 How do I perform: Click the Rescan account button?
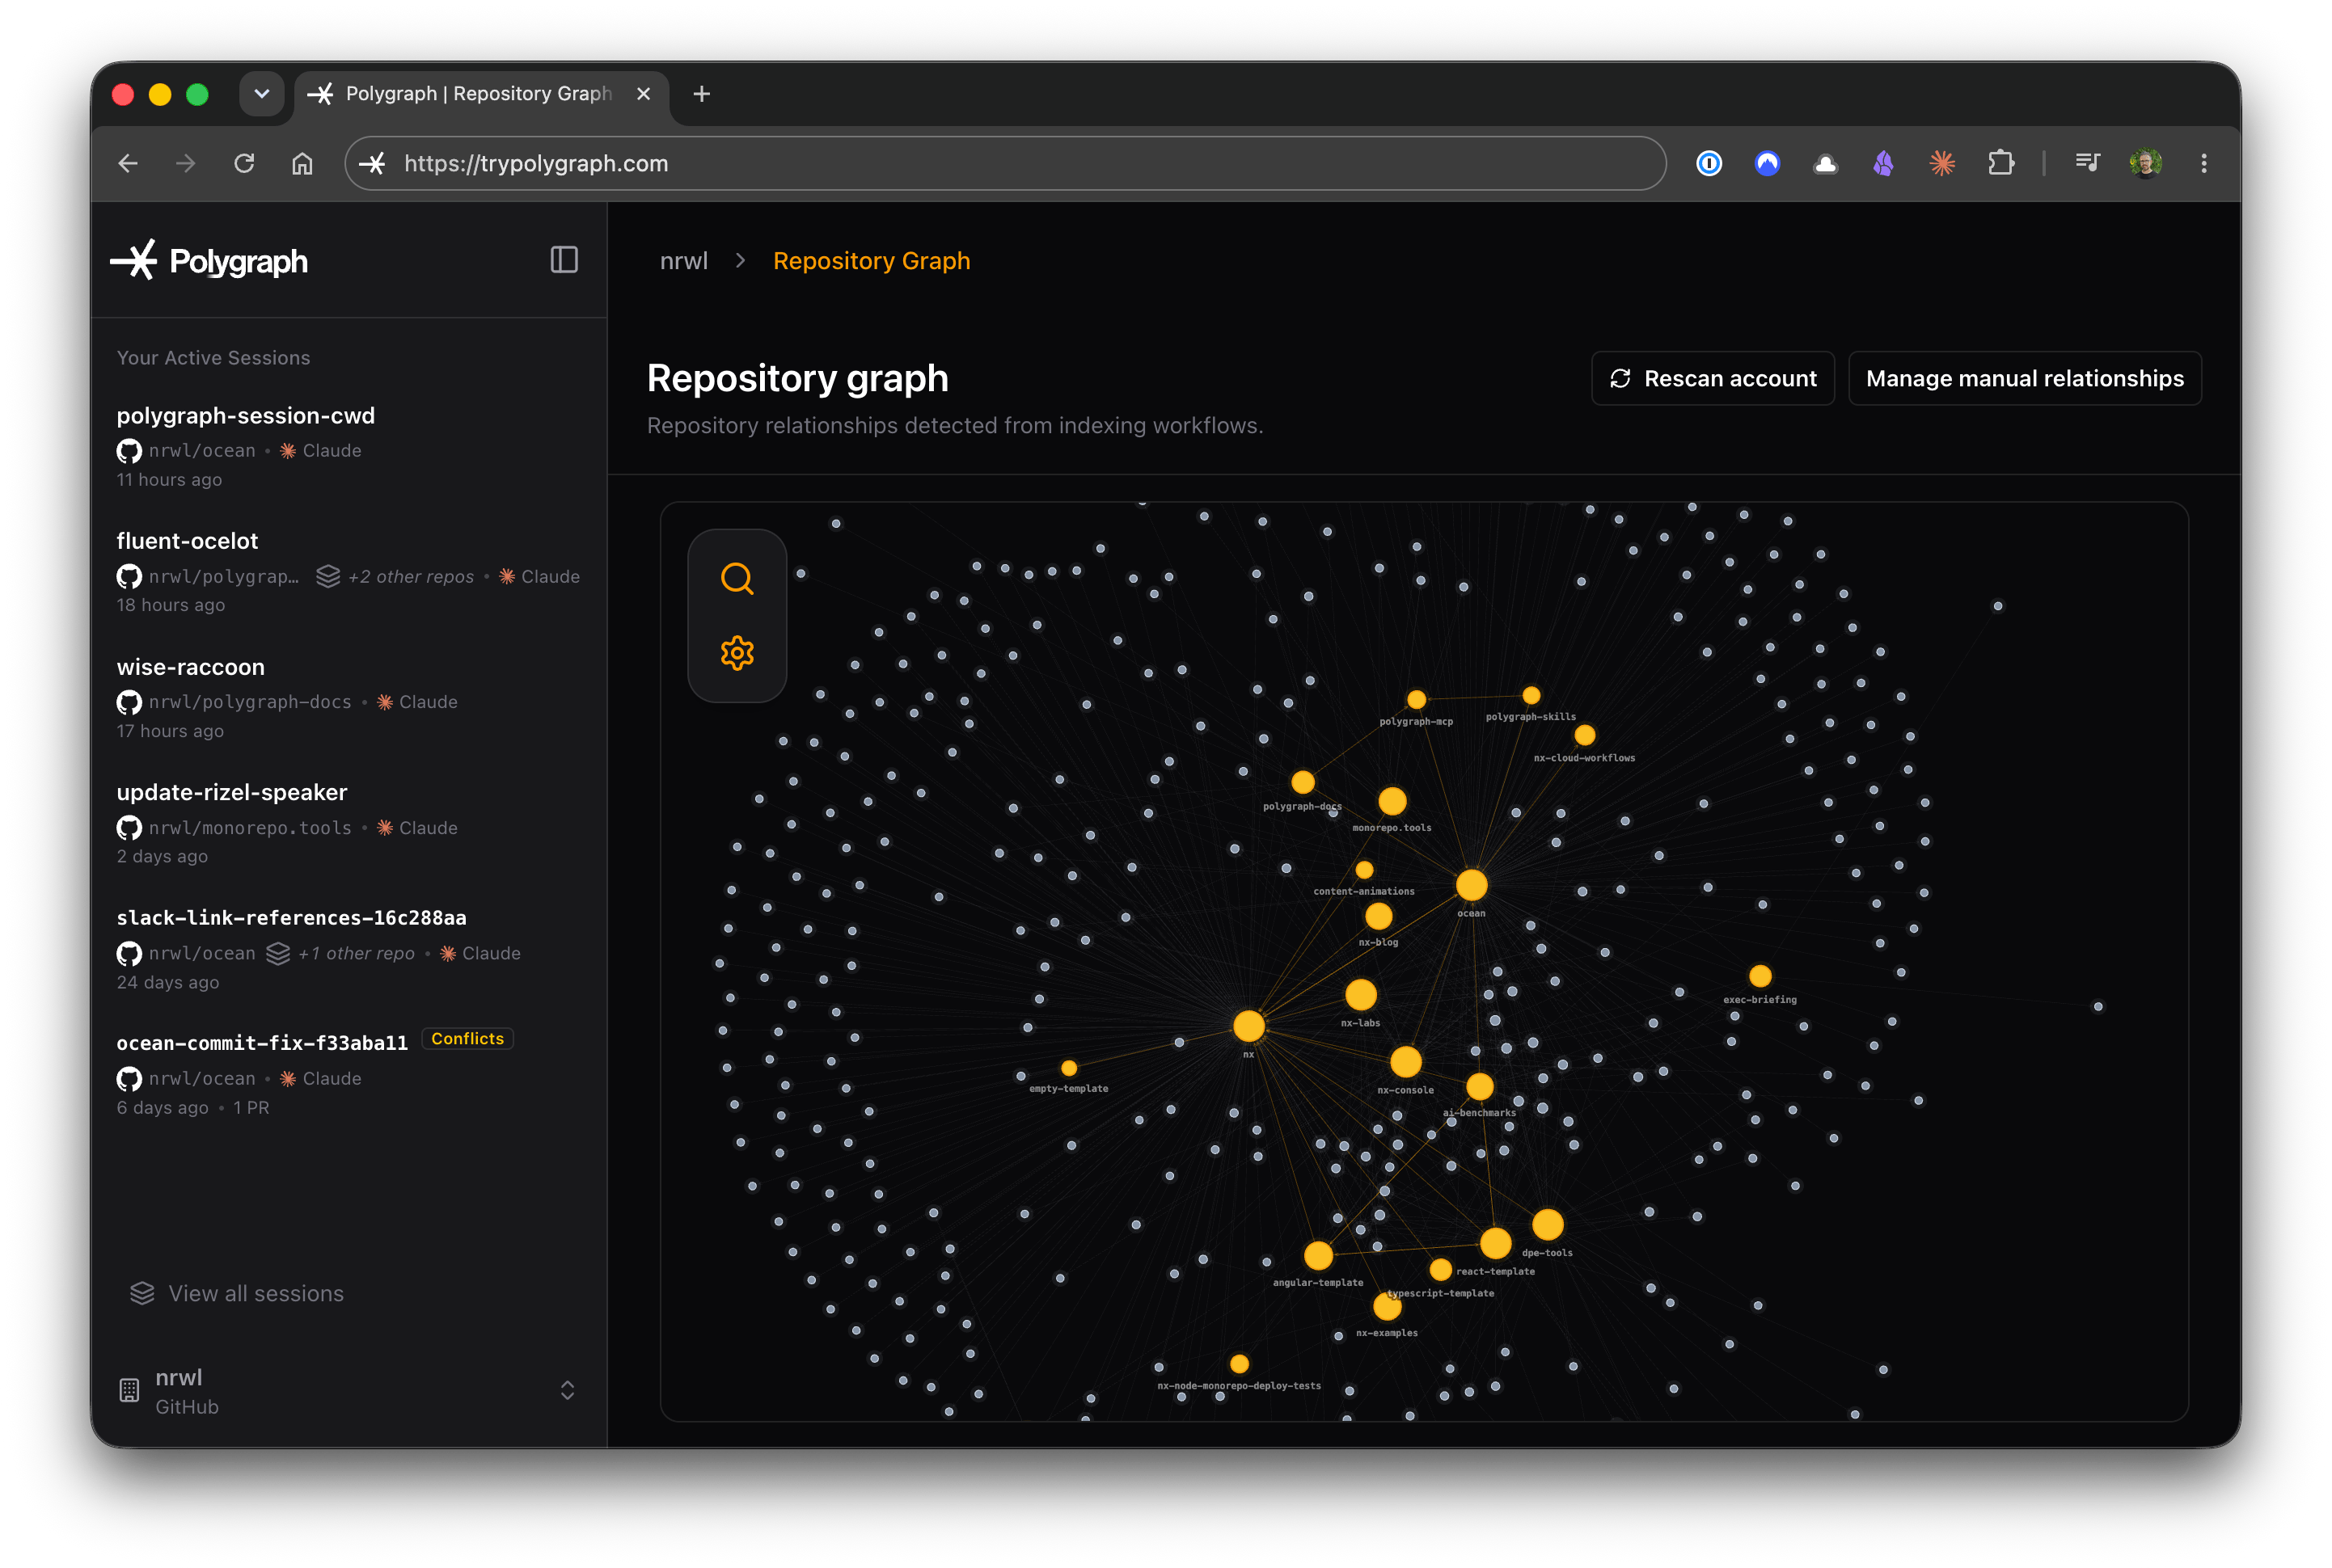pos(1713,378)
